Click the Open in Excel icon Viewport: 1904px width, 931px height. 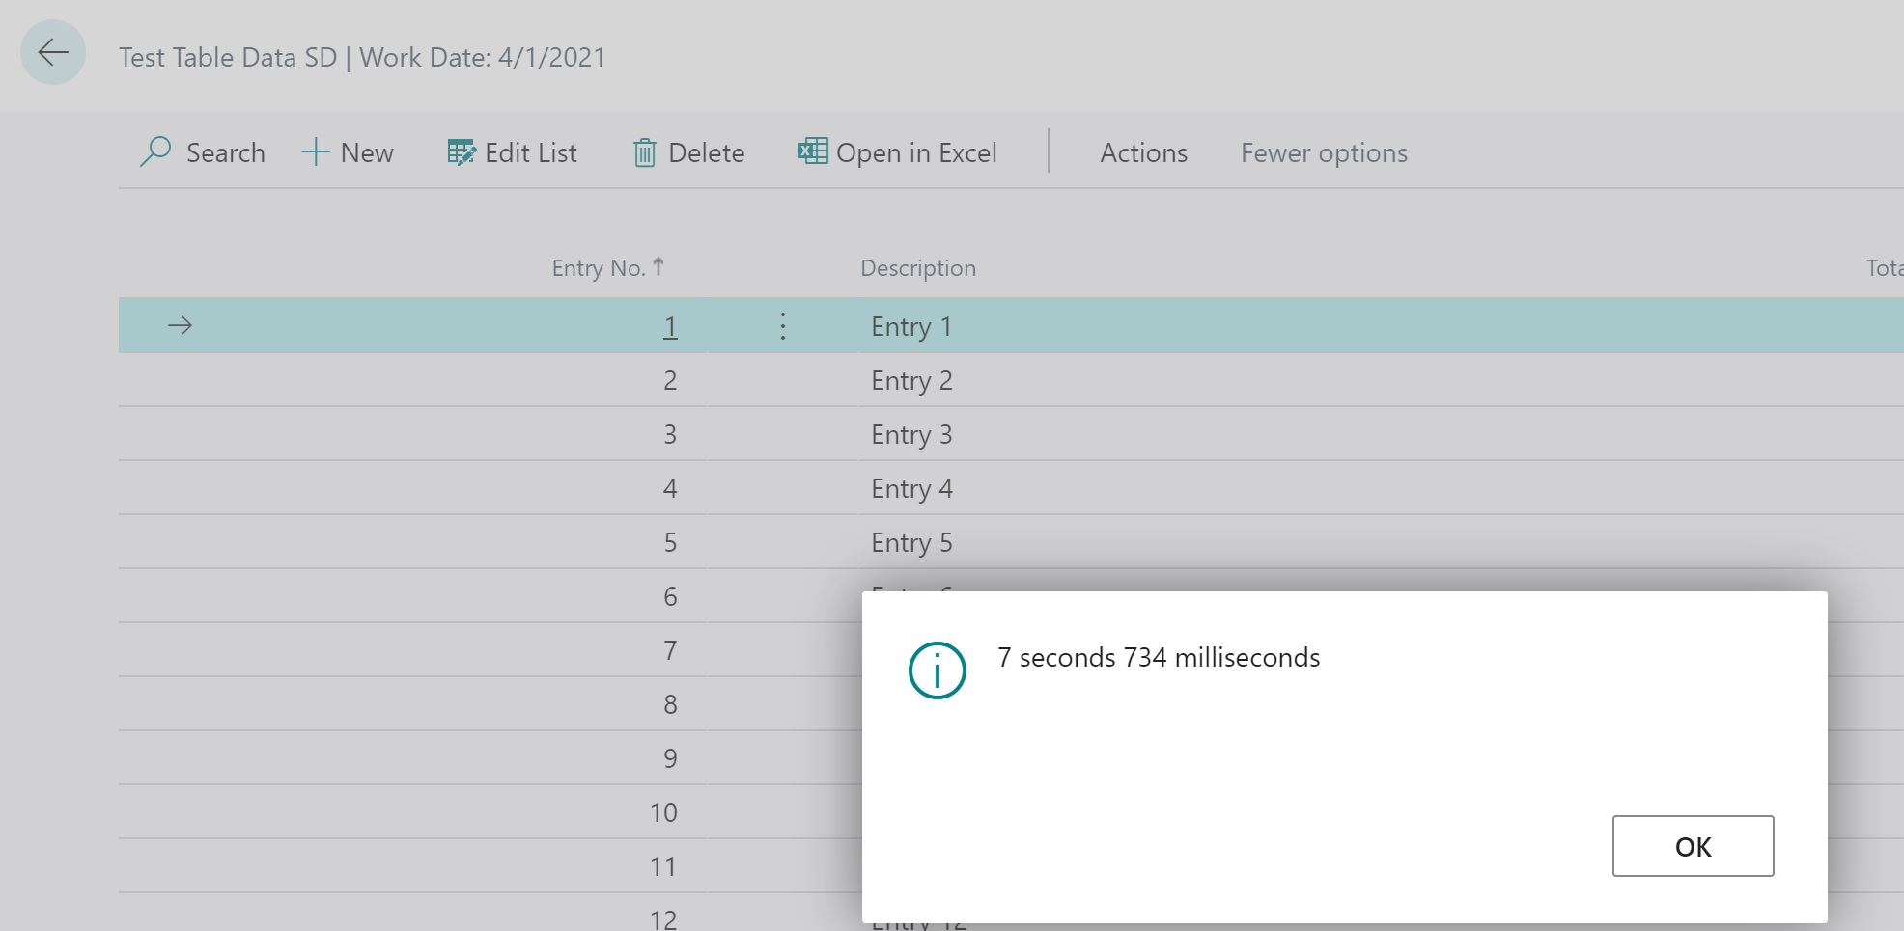[x=812, y=151]
